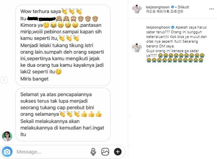Click the crying emoji row in caption
Viewport: 217px width, 159px height.
pos(175,58)
